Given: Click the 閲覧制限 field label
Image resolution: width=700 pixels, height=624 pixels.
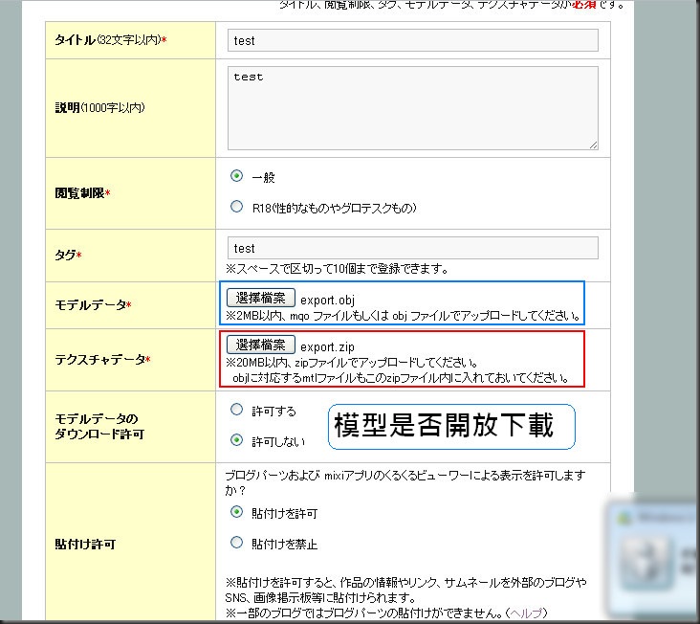Looking at the screenshot, I should click(x=82, y=193).
